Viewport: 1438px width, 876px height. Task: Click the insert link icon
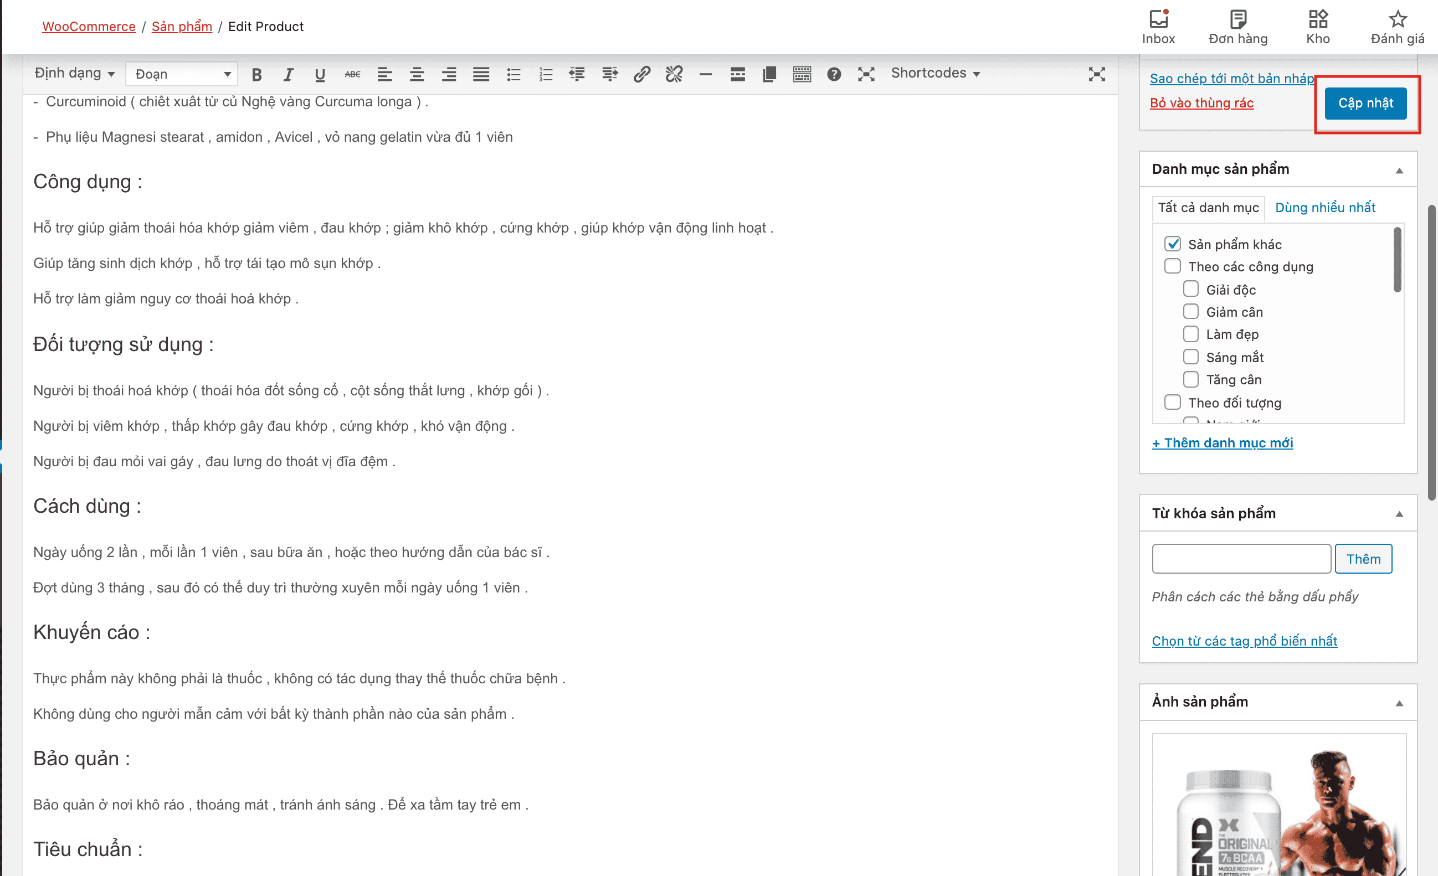(641, 74)
